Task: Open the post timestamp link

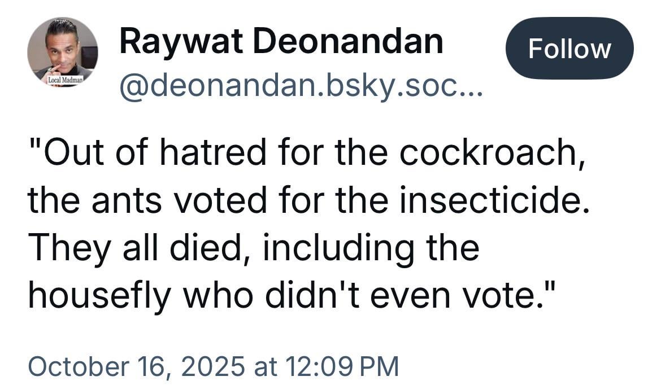Action: (x=214, y=365)
